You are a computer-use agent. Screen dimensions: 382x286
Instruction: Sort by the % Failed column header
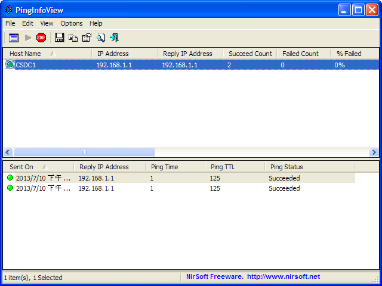(355, 54)
